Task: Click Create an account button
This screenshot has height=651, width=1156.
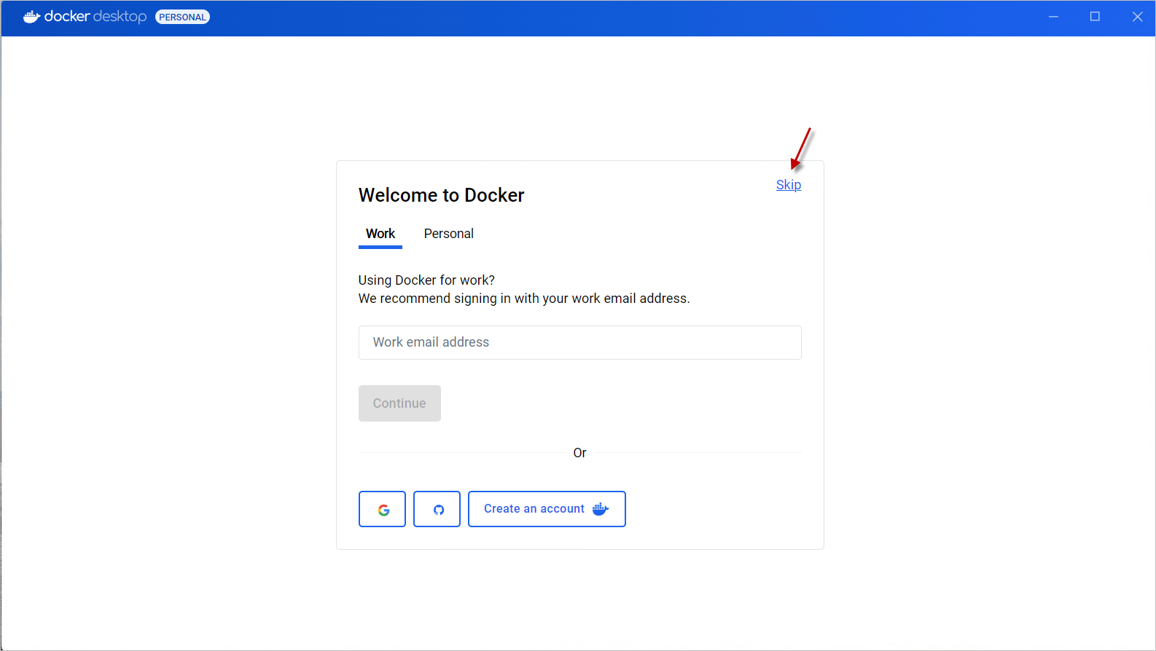Action: point(547,509)
